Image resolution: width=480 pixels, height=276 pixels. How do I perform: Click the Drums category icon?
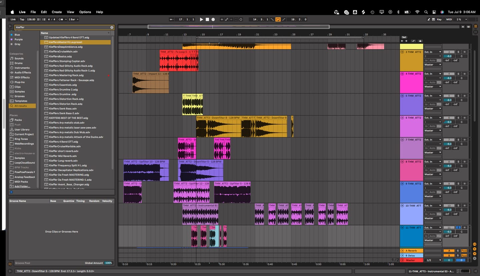[12, 63]
